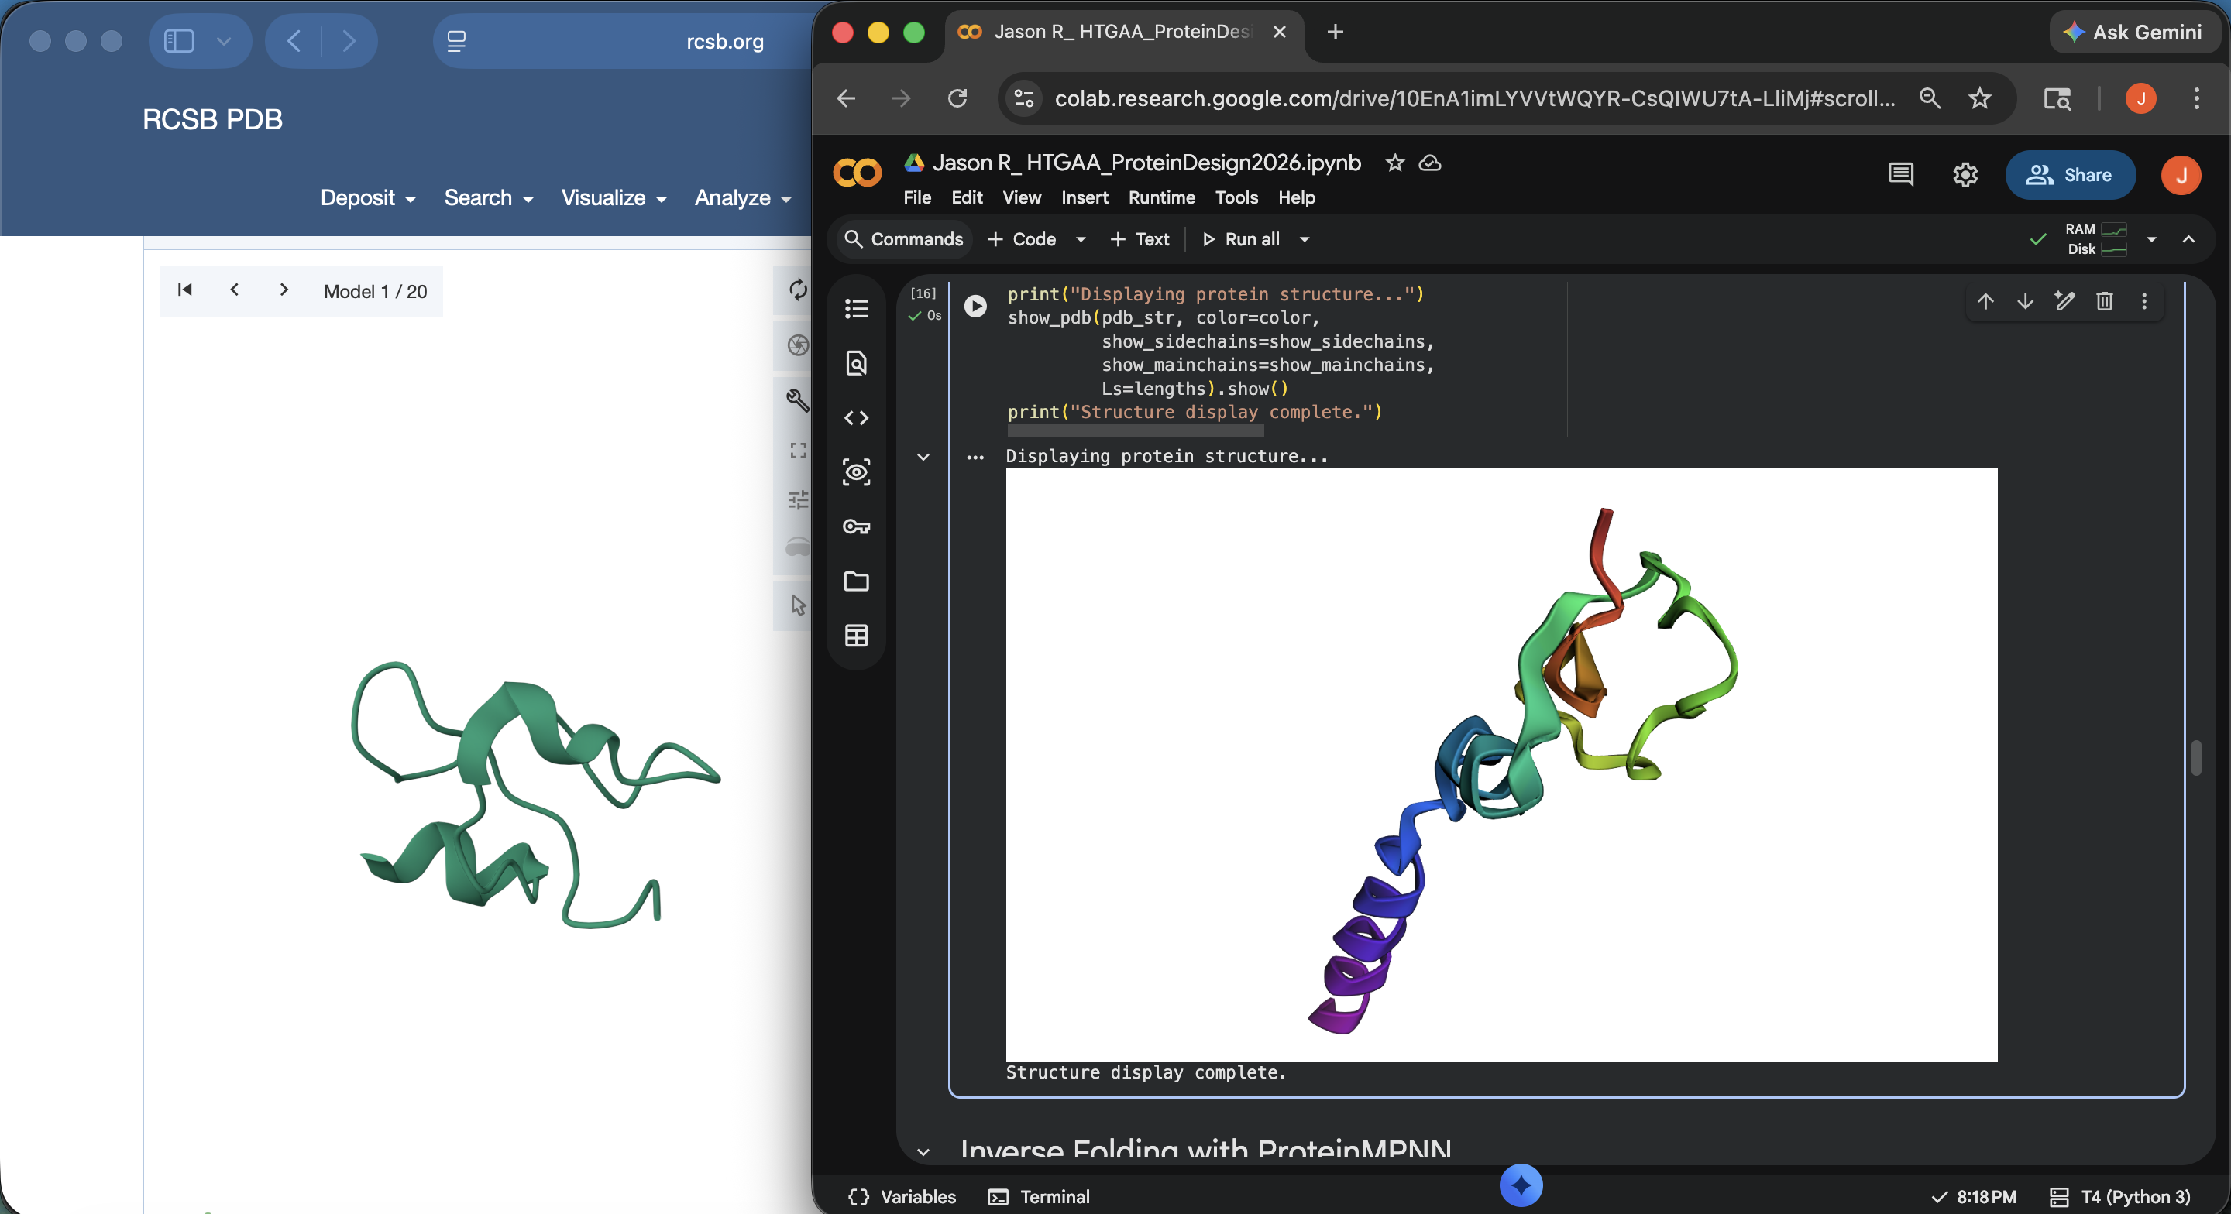The image size is (2231, 1214).
Task: Open the Edit menu in Colab
Action: 967,197
